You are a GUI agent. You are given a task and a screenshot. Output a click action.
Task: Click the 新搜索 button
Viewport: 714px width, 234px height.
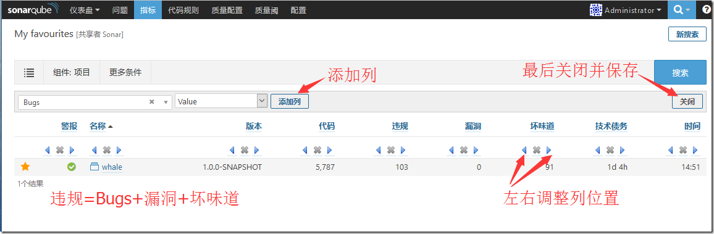(687, 35)
